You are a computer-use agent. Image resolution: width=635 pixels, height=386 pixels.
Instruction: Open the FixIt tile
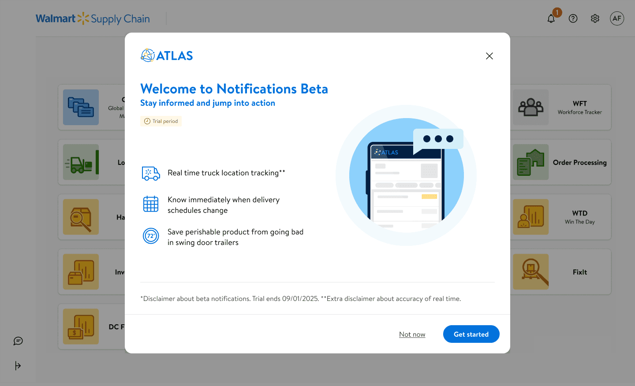click(561, 272)
